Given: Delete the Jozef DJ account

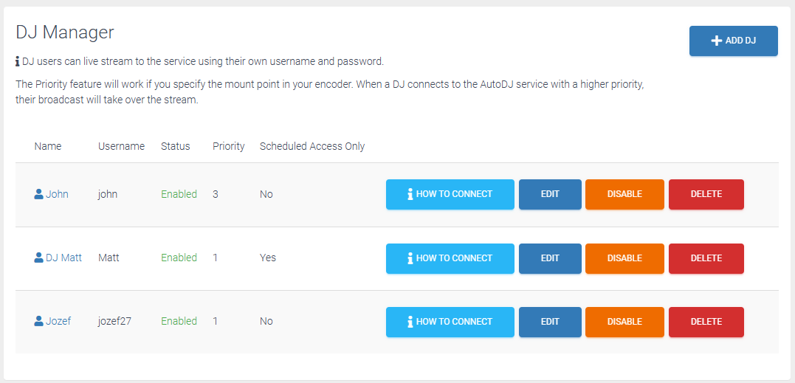Looking at the screenshot, I should point(706,322).
